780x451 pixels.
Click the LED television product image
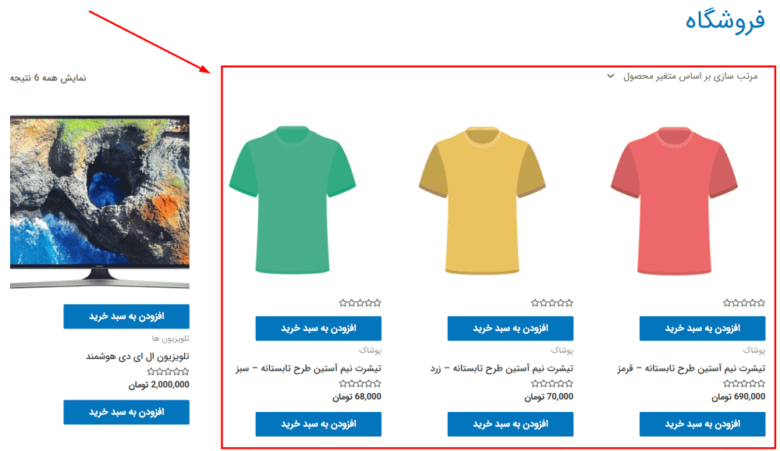point(100,202)
